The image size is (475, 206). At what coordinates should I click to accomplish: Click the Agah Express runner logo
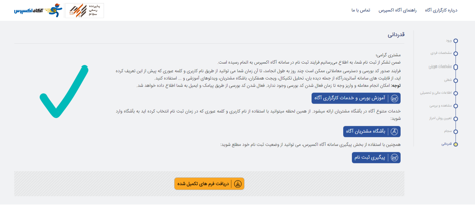click(38, 10)
